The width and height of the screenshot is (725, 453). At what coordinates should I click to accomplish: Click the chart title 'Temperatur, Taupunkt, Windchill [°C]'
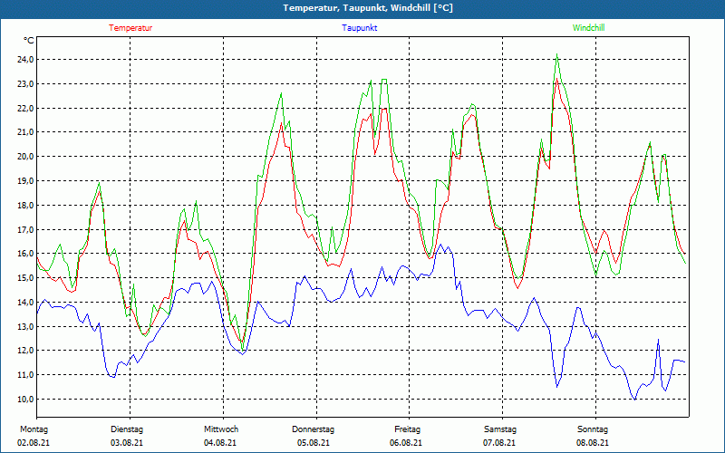[x=368, y=8]
